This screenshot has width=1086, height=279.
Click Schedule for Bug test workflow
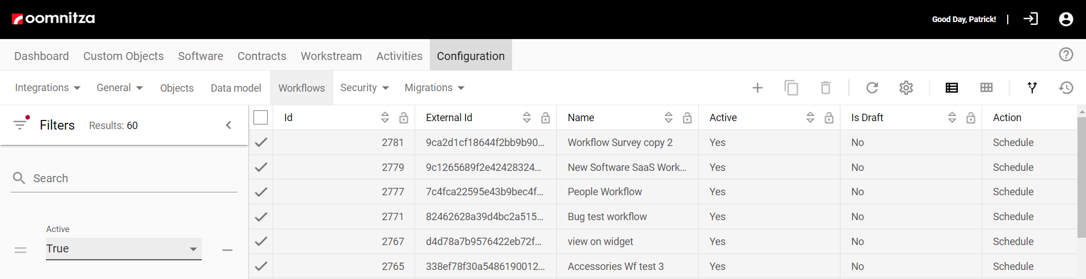pyautogui.click(x=1013, y=217)
